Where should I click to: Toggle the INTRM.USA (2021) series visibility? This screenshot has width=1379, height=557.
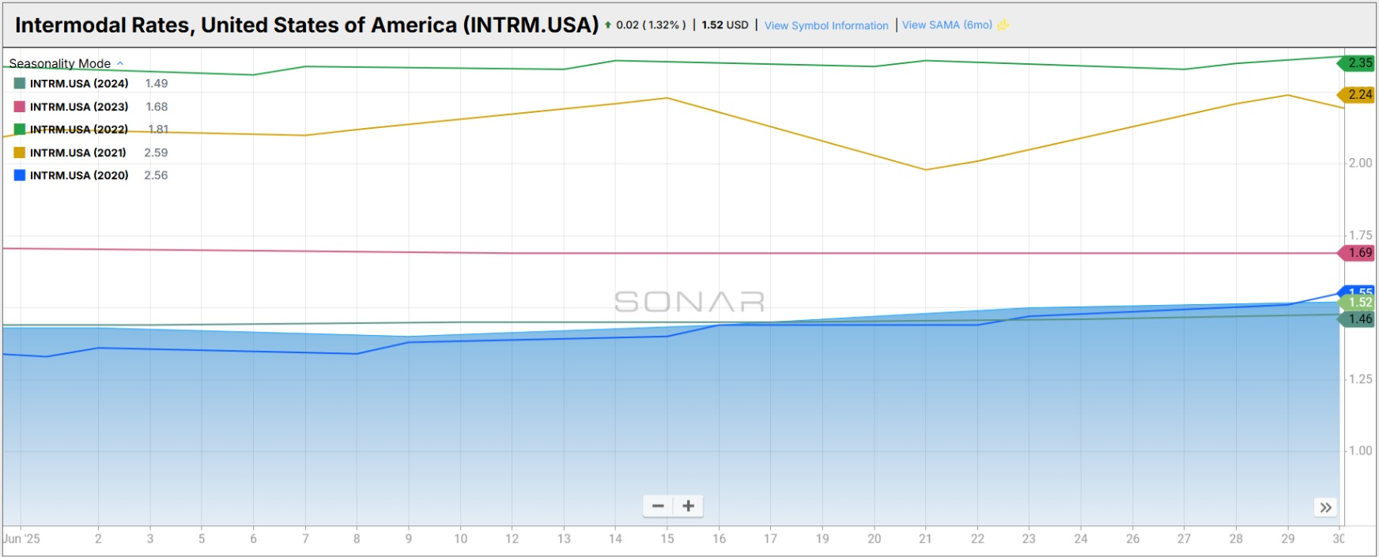coord(78,152)
